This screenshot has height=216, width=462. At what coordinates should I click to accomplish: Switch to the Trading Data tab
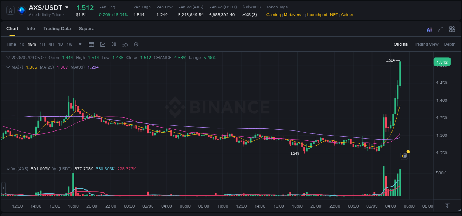[57, 29]
